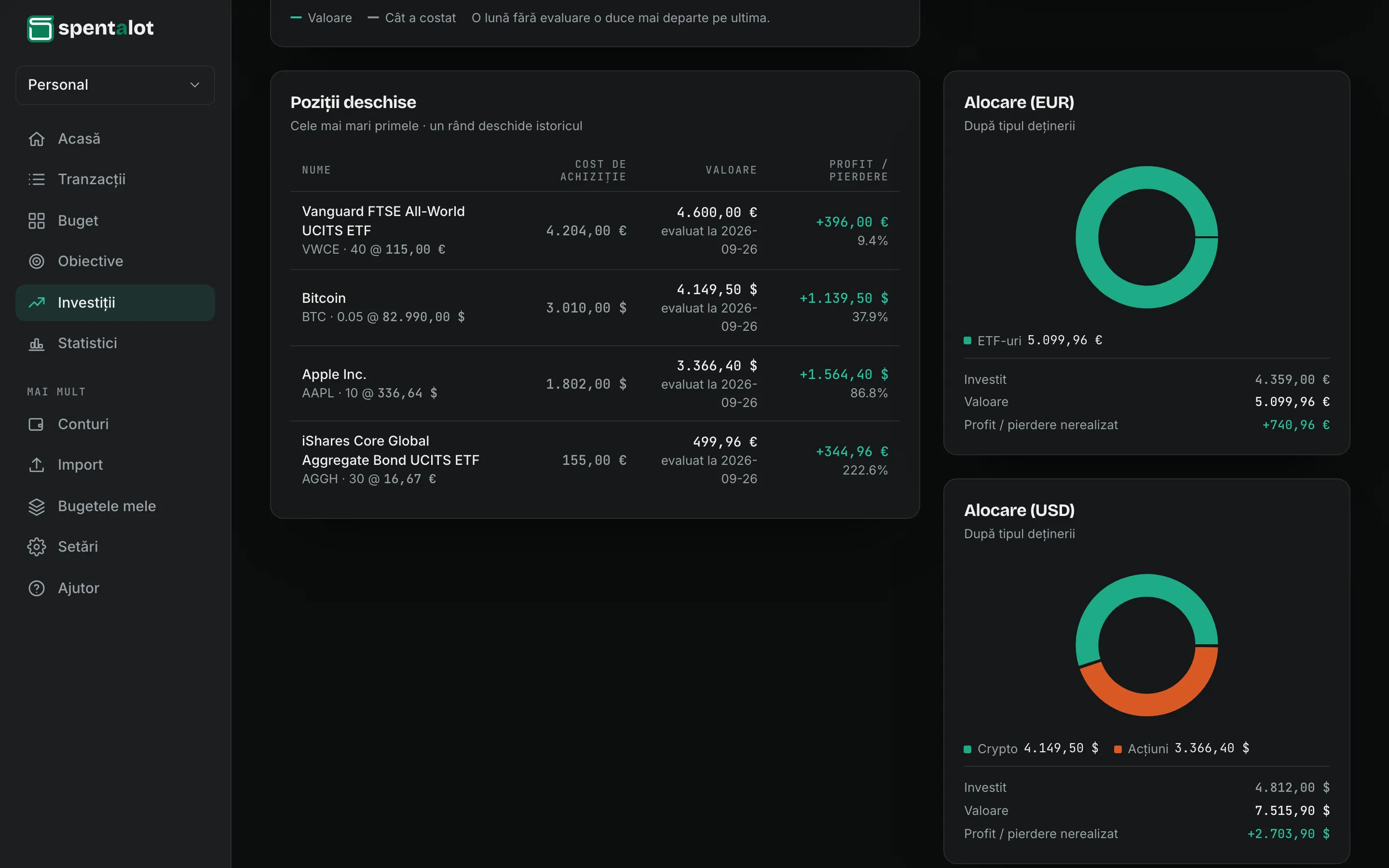Screen dimensions: 1389x868
Task: Open the iShares Core Global Aggregate Bond row
Action: (595, 460)
